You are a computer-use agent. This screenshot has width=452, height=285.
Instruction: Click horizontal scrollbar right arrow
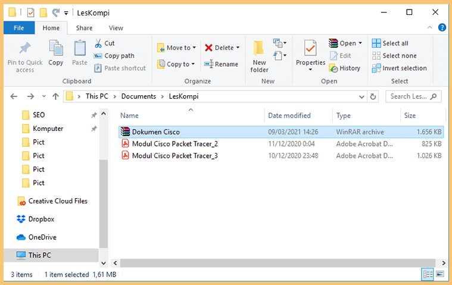tap(443, 263)
